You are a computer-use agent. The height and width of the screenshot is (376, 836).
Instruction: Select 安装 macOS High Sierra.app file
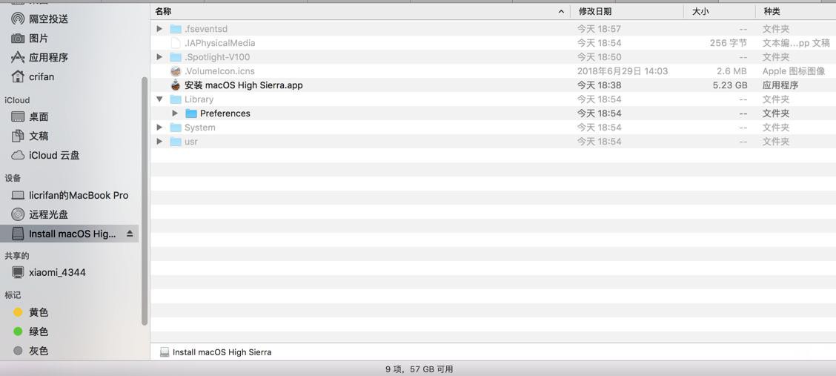(244, 85)
